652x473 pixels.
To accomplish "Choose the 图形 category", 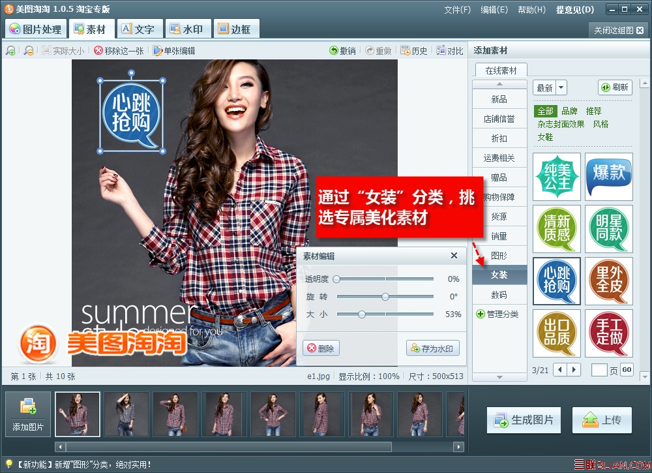I will (499, 256).
